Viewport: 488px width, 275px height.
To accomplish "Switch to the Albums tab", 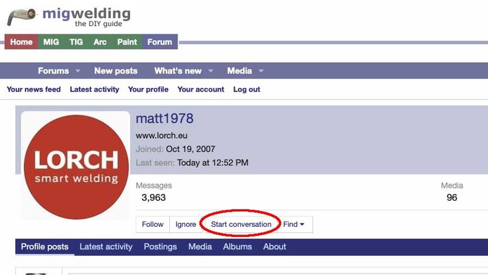I will tap(237, 247).
